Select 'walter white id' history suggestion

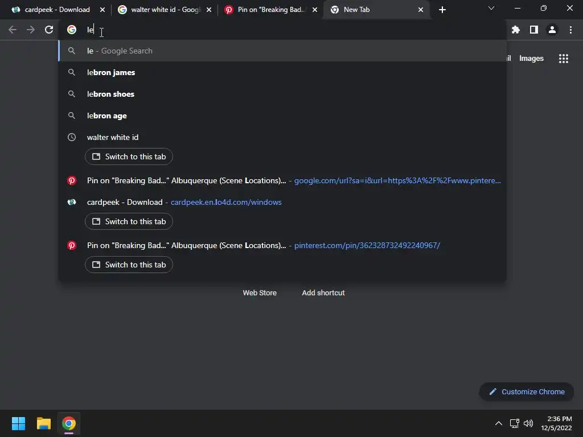282,137
